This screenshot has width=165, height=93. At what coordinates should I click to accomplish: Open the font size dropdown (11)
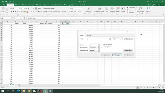(24, 9)
